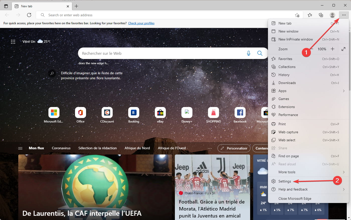Image resolution: width=351 pixels, height=220 pixels.
Task: Click the Personnaliser button
Action: (x=234, y=148)
